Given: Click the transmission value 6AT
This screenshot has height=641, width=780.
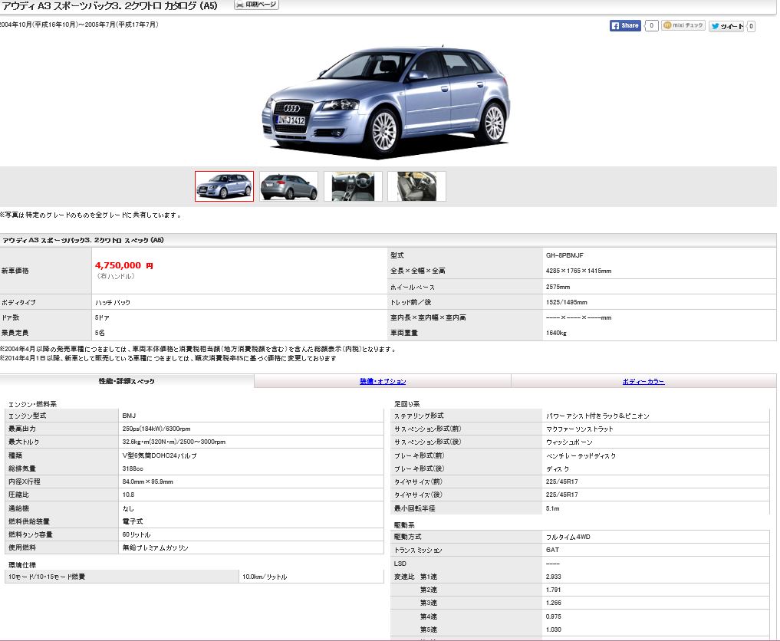Looking at the screenshot, I should [552, 550].
